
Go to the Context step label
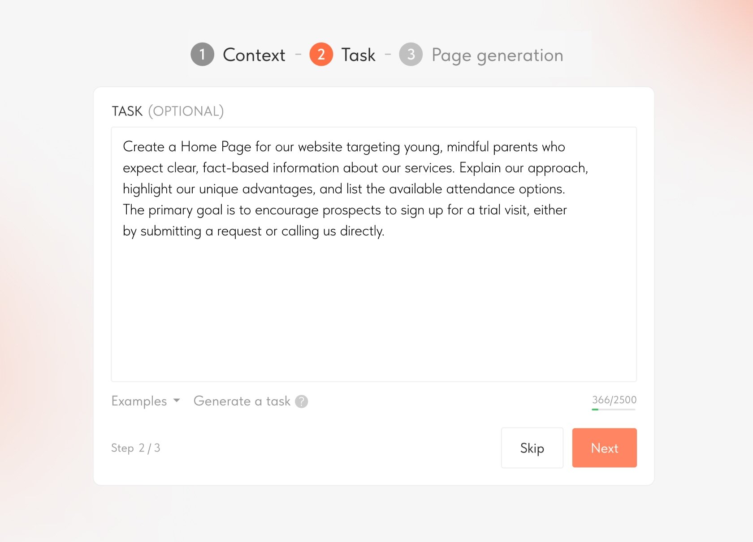pos(254,55)
